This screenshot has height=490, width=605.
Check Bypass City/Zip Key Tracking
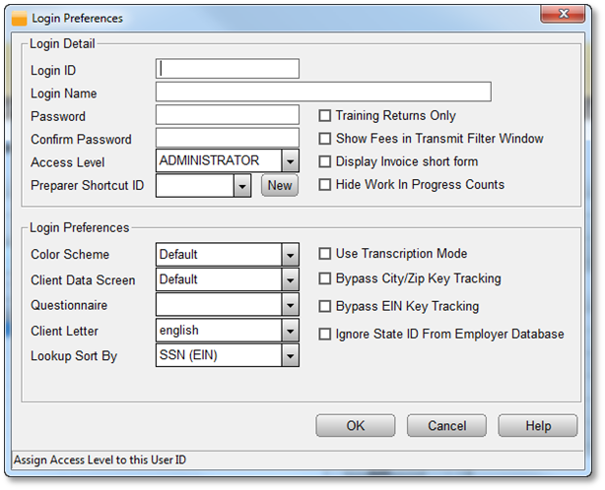click(x=325, y=279)
